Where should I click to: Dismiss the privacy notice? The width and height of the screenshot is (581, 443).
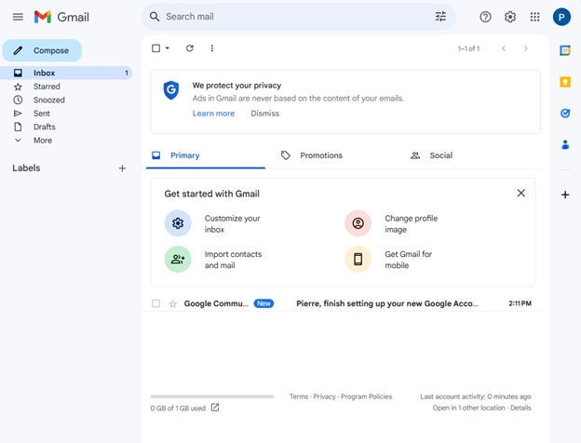point(264,114)
